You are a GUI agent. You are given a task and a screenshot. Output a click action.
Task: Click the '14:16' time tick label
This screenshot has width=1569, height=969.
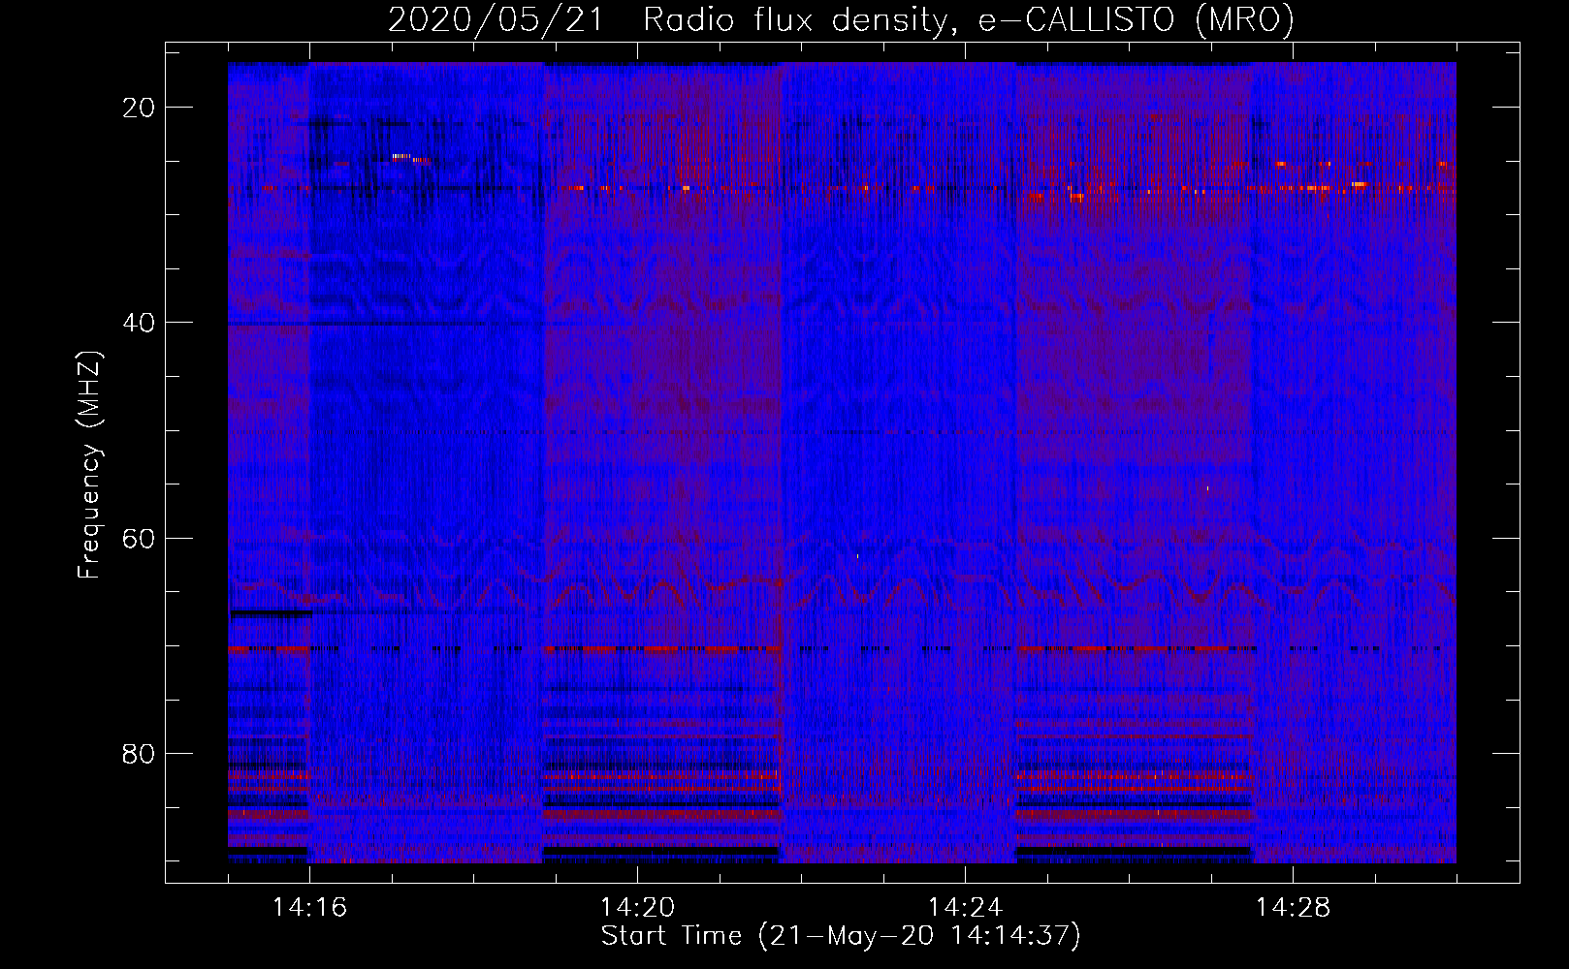click(309, 908)
